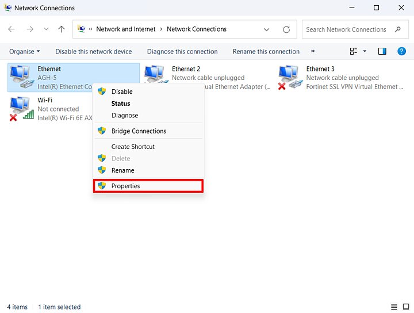Click the shield icon beside Properties

click(102, 186)
